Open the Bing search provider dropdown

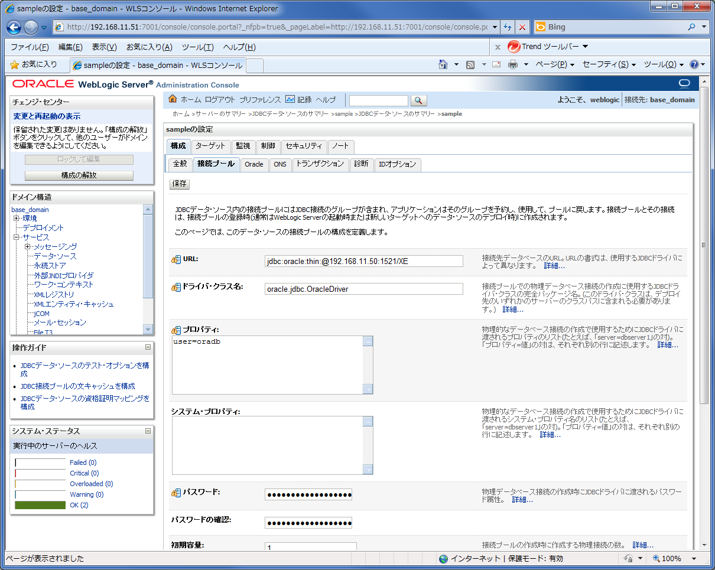coord(704,27)
